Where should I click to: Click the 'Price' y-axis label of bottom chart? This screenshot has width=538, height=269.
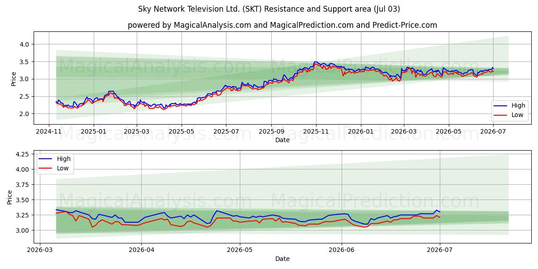click(10, 197)
